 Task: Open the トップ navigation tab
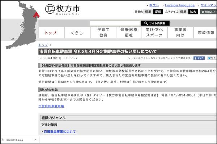pyautogui.click(x=50, y=33)
